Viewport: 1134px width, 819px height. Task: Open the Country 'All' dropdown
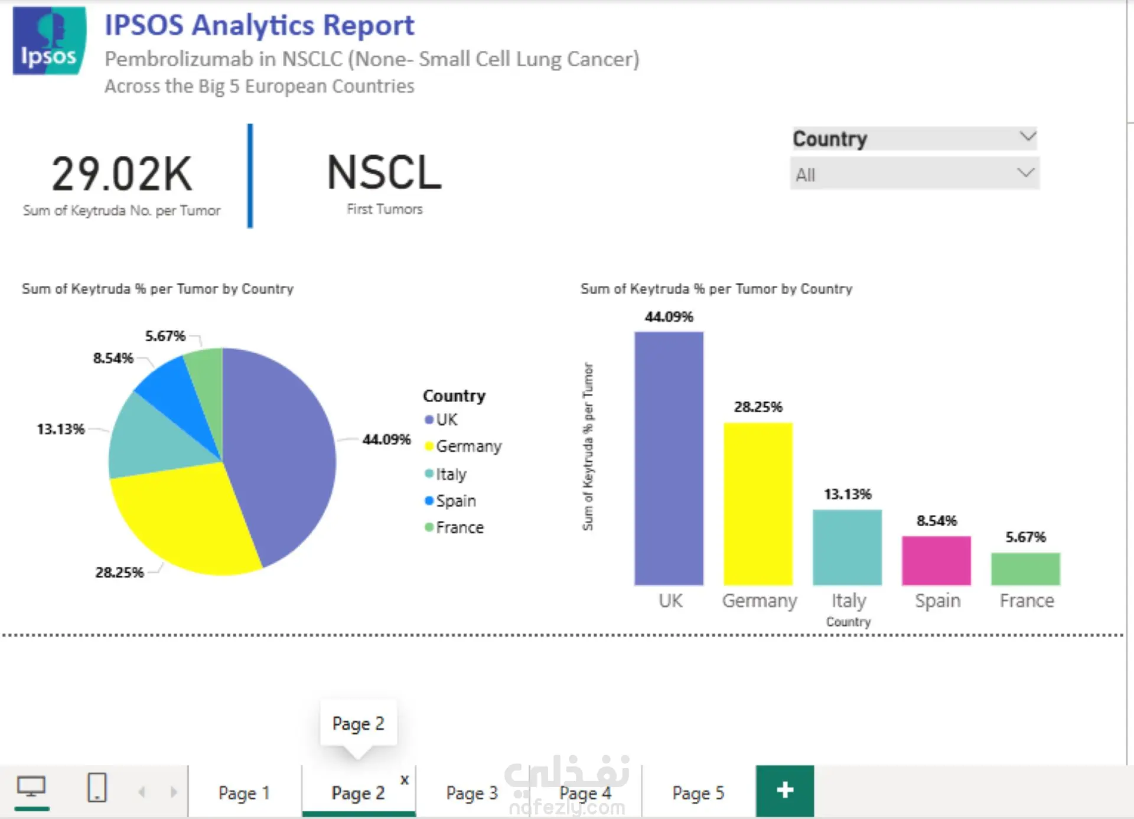coord(914,174)
